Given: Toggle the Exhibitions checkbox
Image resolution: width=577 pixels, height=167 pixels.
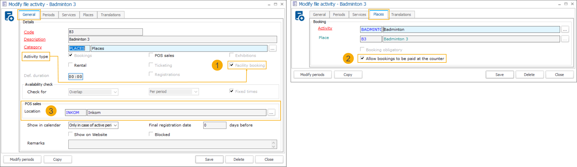Looking at the screenshot, I should (x=231, y=55).
